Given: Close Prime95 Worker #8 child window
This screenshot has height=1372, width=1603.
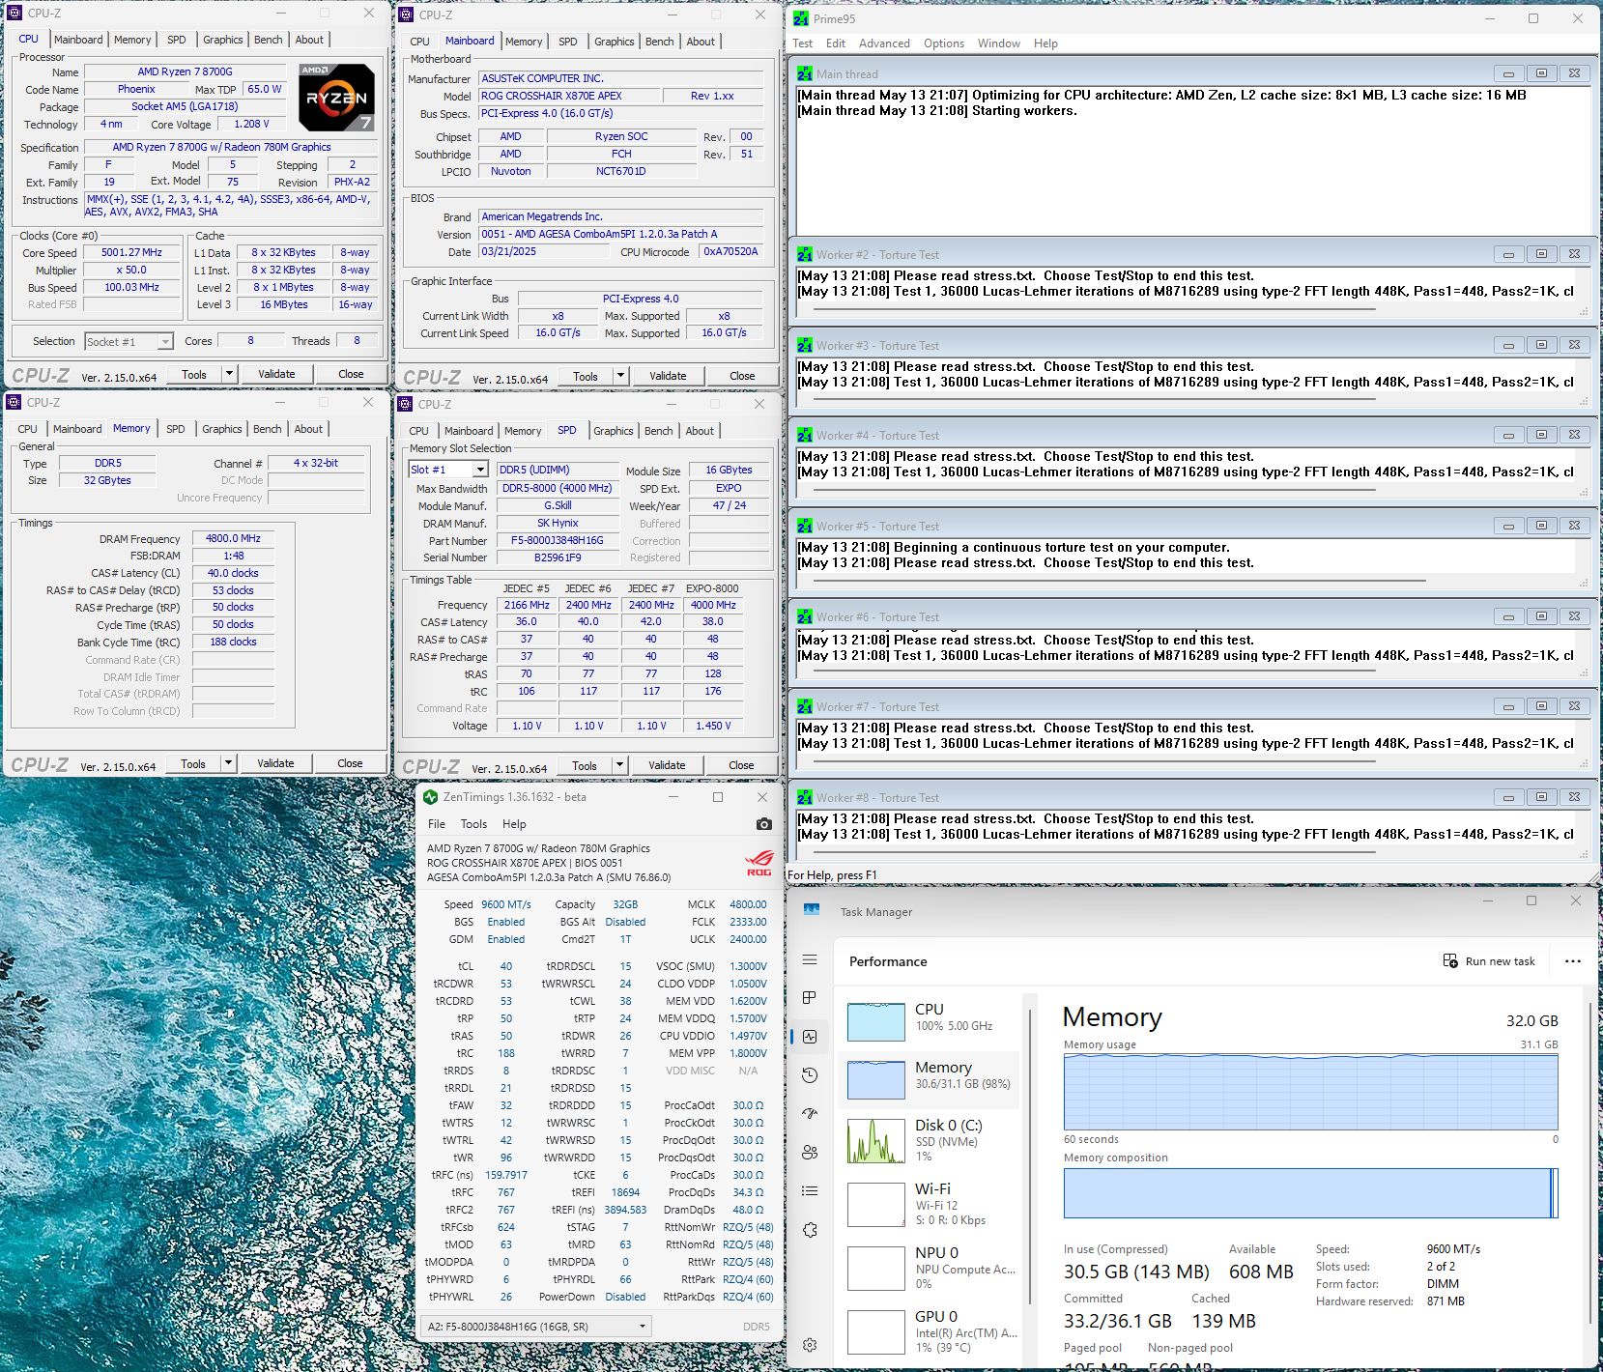Looking at the screenshot, I should [1574, 797].
